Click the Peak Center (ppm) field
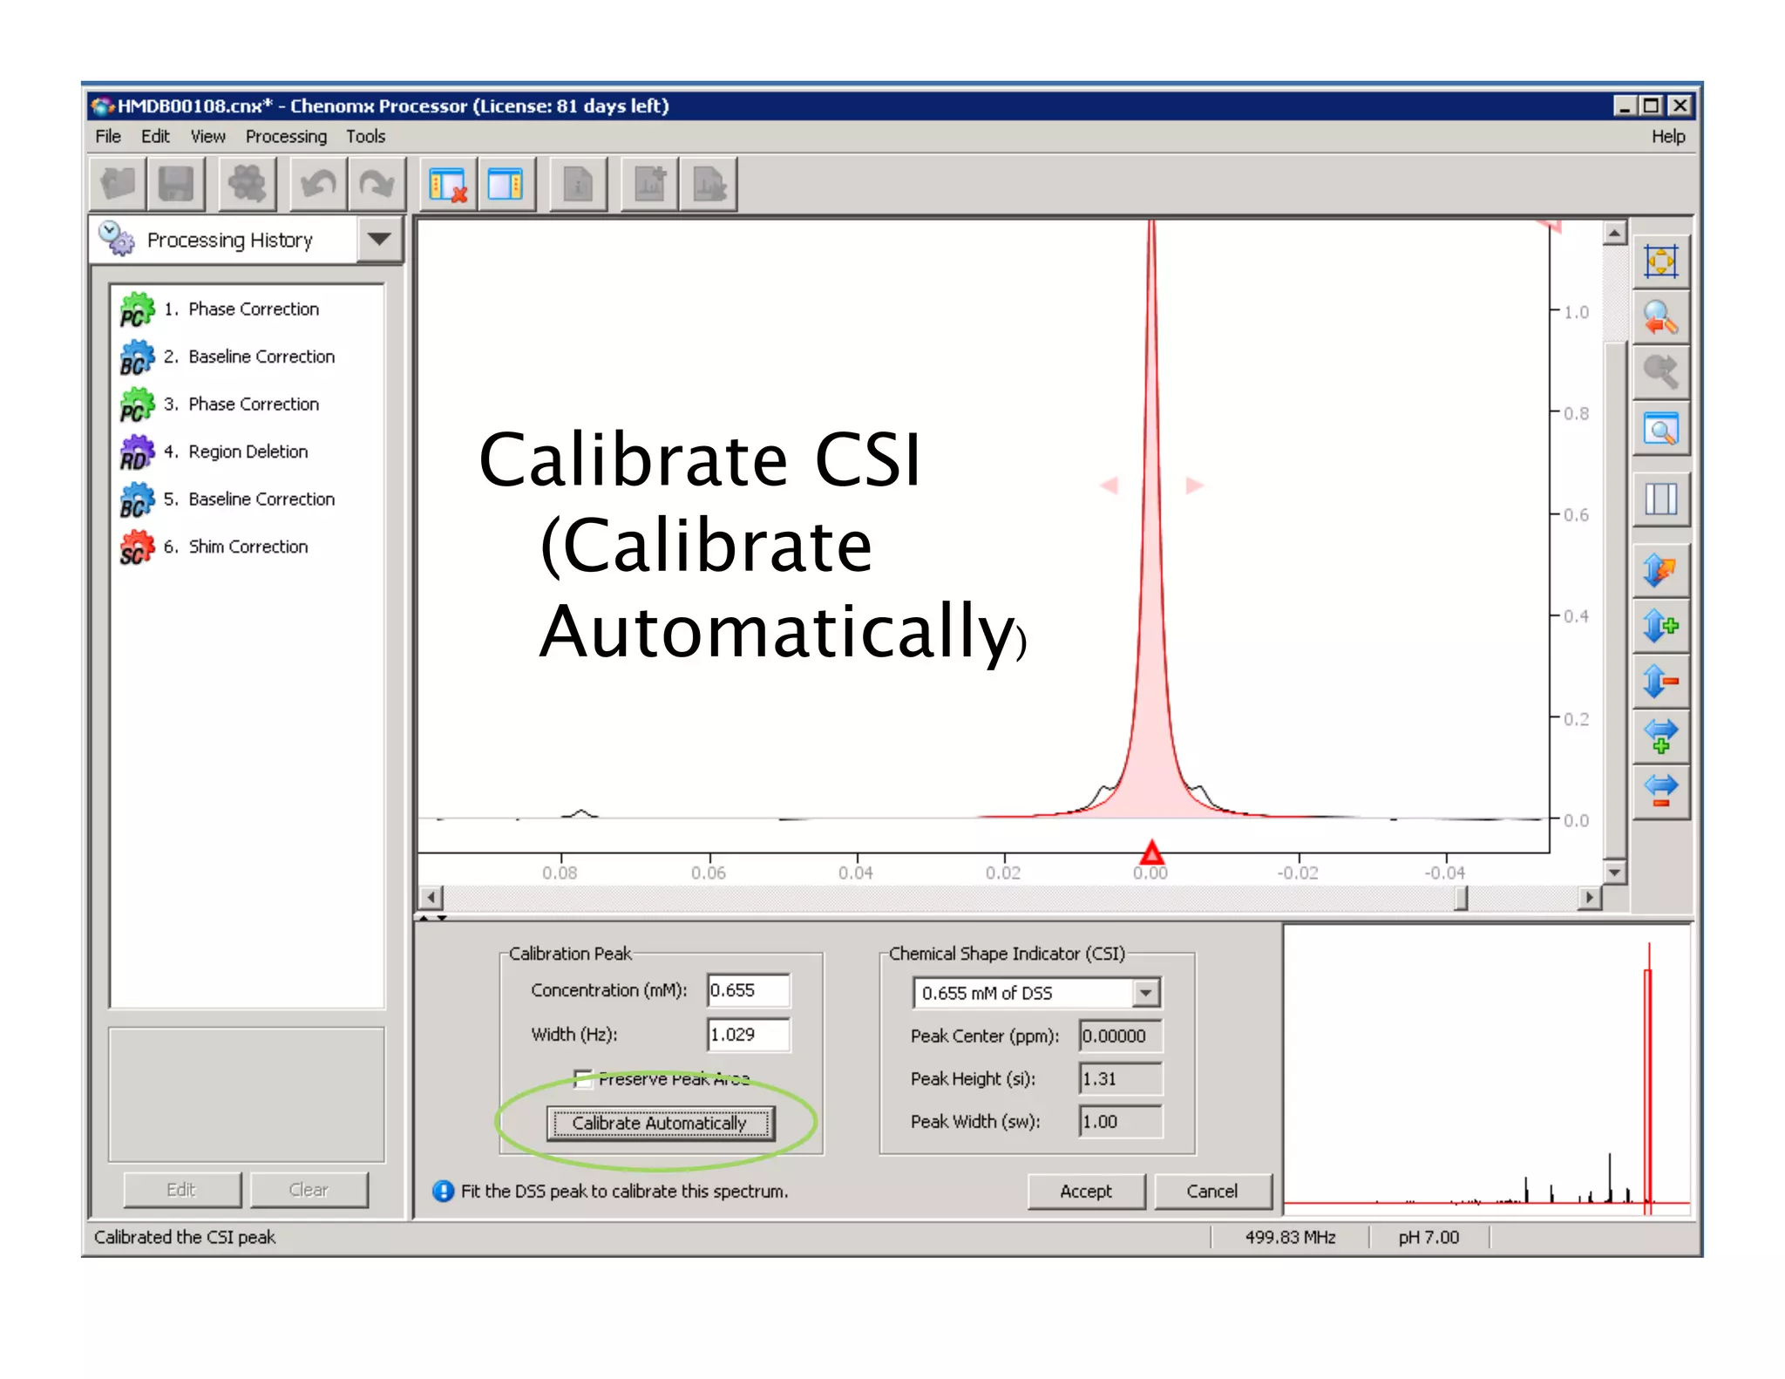The image size is (1785, 1379). tap(1120, 1036)
